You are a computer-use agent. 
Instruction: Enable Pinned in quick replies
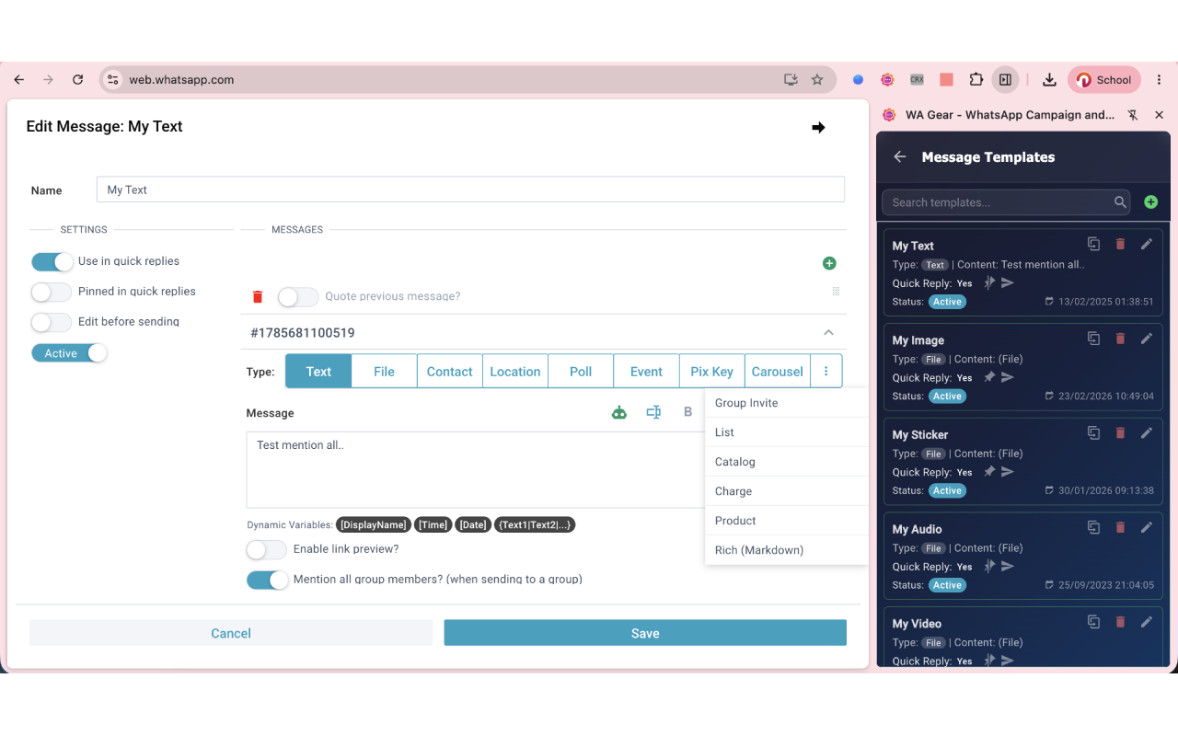52,292
